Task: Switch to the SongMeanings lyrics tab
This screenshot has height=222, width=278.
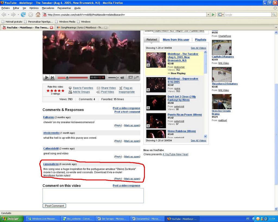Action: coord(82,27)
